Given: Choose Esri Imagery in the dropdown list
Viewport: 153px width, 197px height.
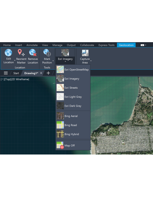Looking at the screenshot, I should coord(73,79).
